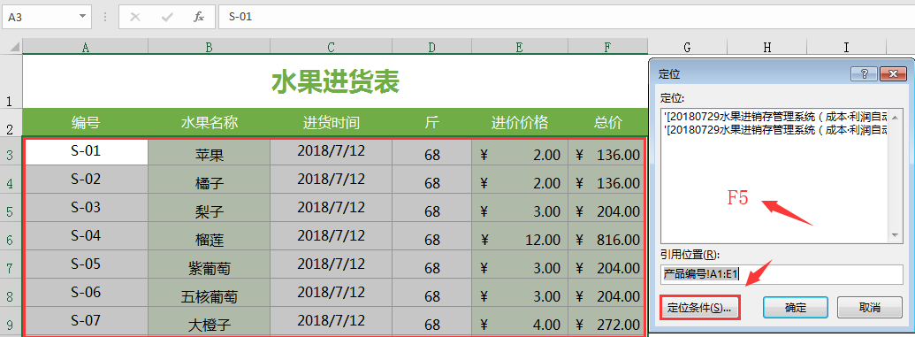Select cell 大橙子
The image size is (915, 337).
[x=209, y=321]
